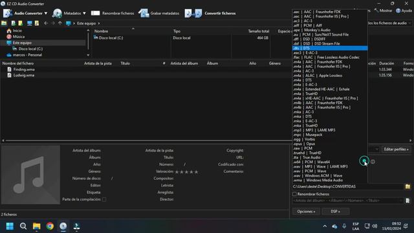Click Editar perfiles button
Screen dimensions: 414x233
click(x=396, y=150)
